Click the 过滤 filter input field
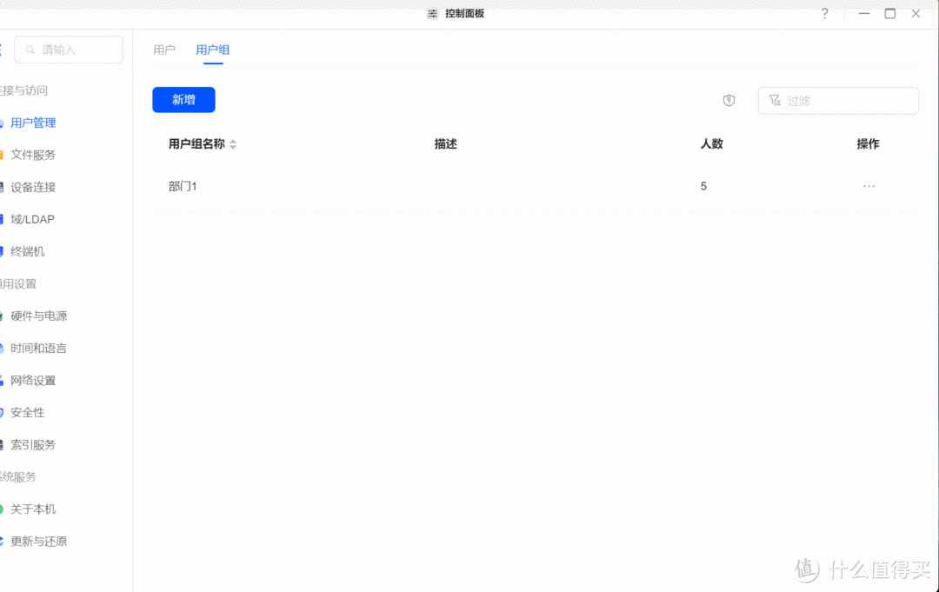 [x=838, y=100]
